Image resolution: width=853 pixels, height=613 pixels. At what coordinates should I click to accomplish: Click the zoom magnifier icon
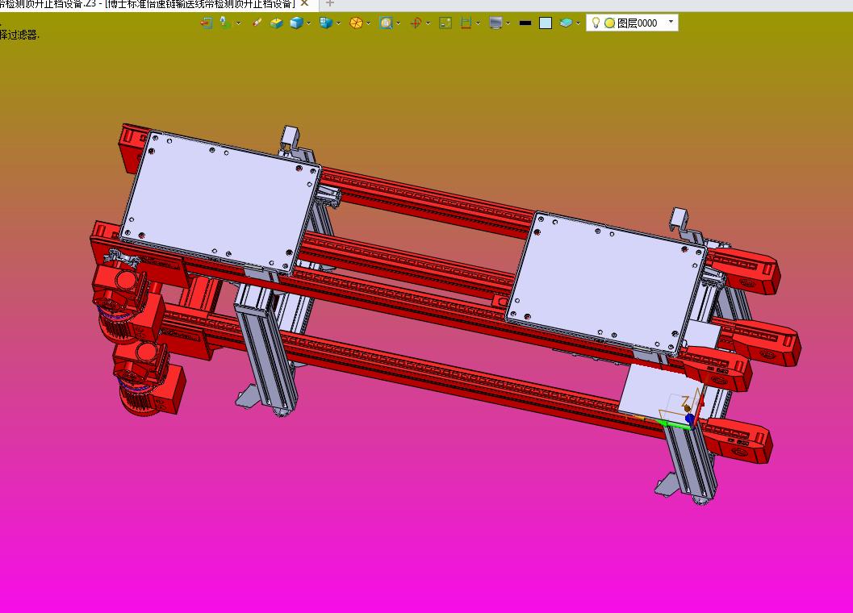[386, 23]
